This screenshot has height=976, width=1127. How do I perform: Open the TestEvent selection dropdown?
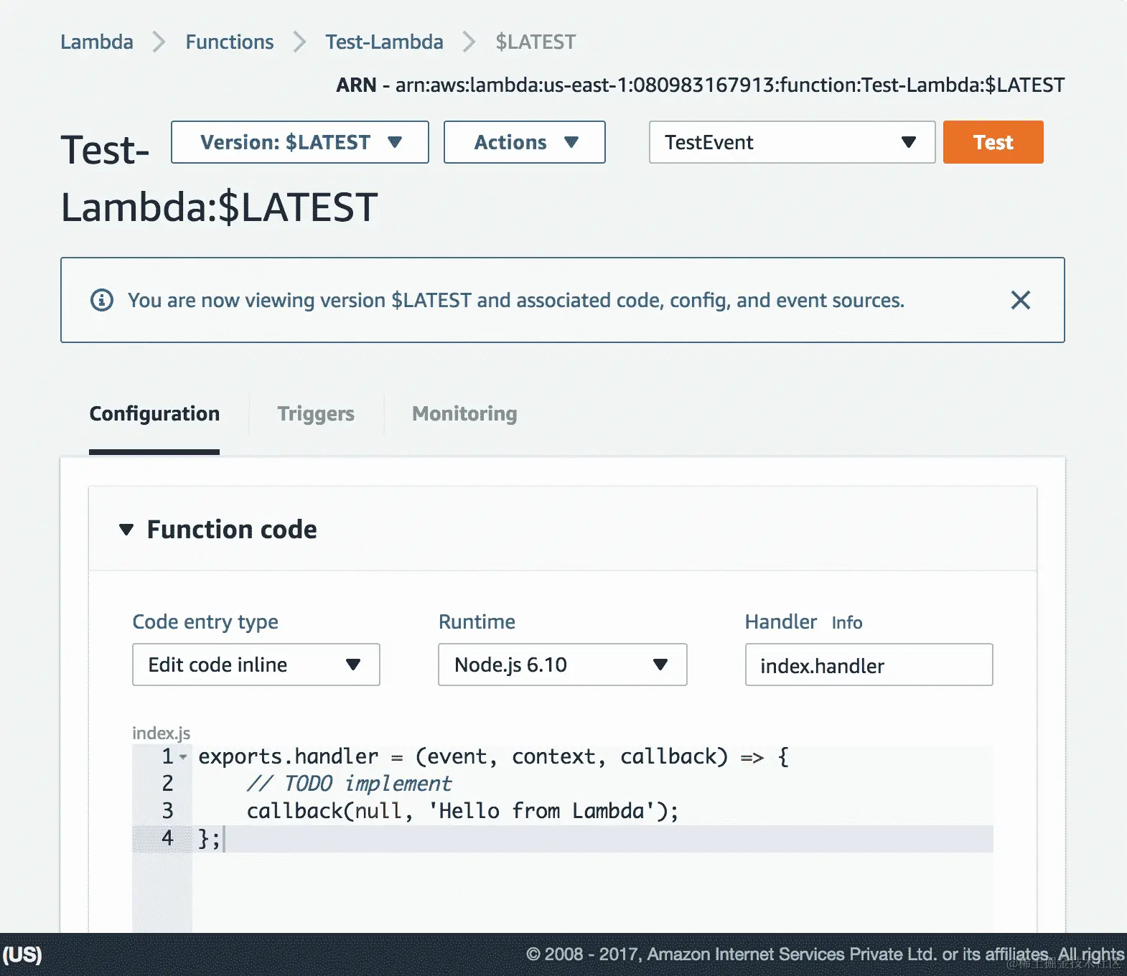click(792, 142)
